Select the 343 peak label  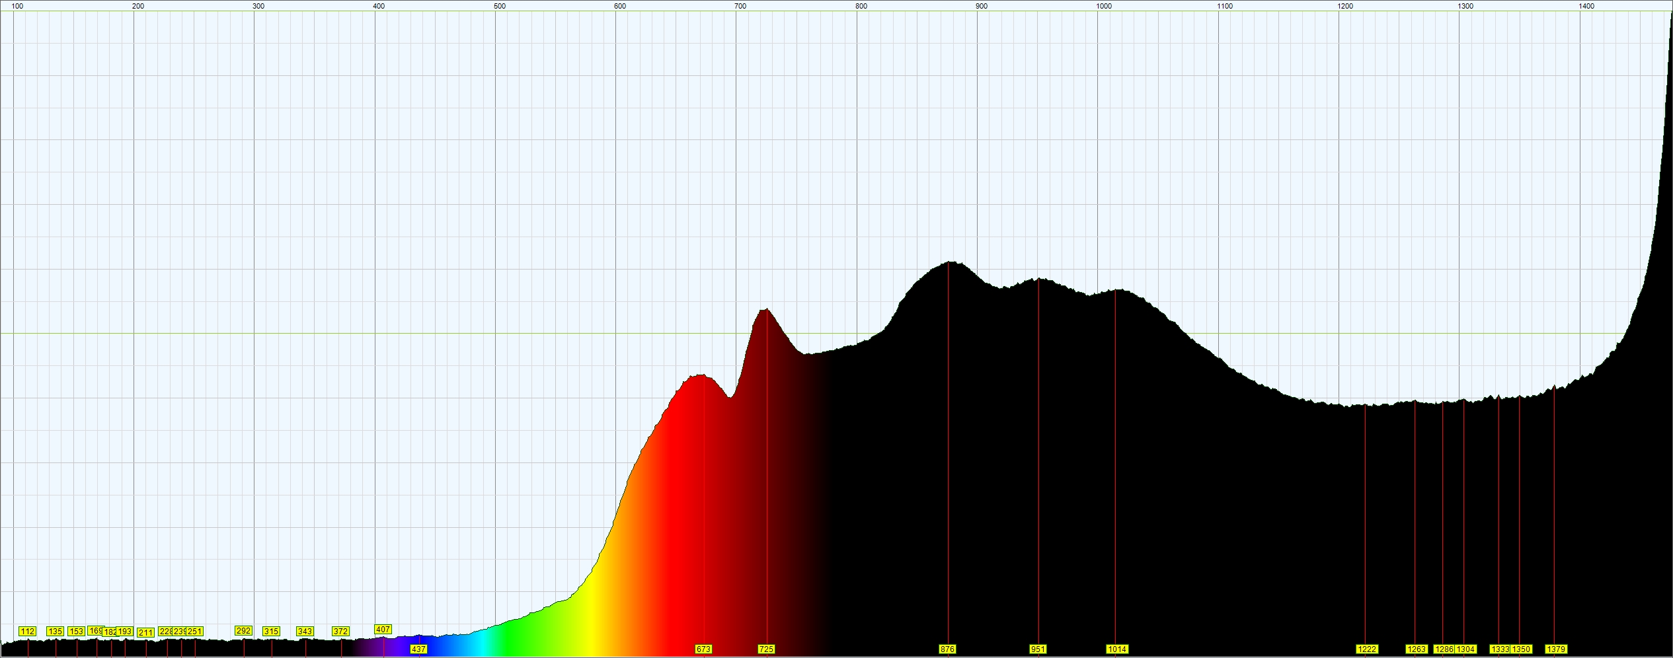tap(305, 632)
